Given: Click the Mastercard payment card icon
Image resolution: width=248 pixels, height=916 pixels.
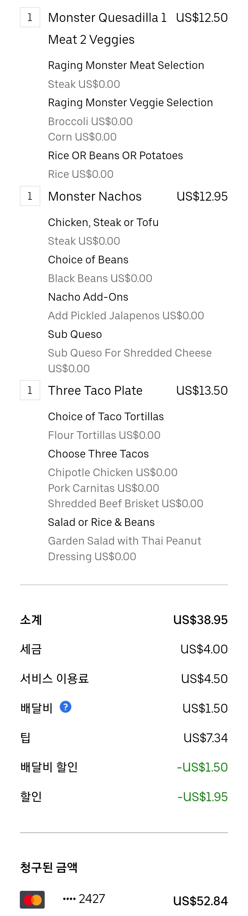Looking at the screenshot, I should coord(32,899).
